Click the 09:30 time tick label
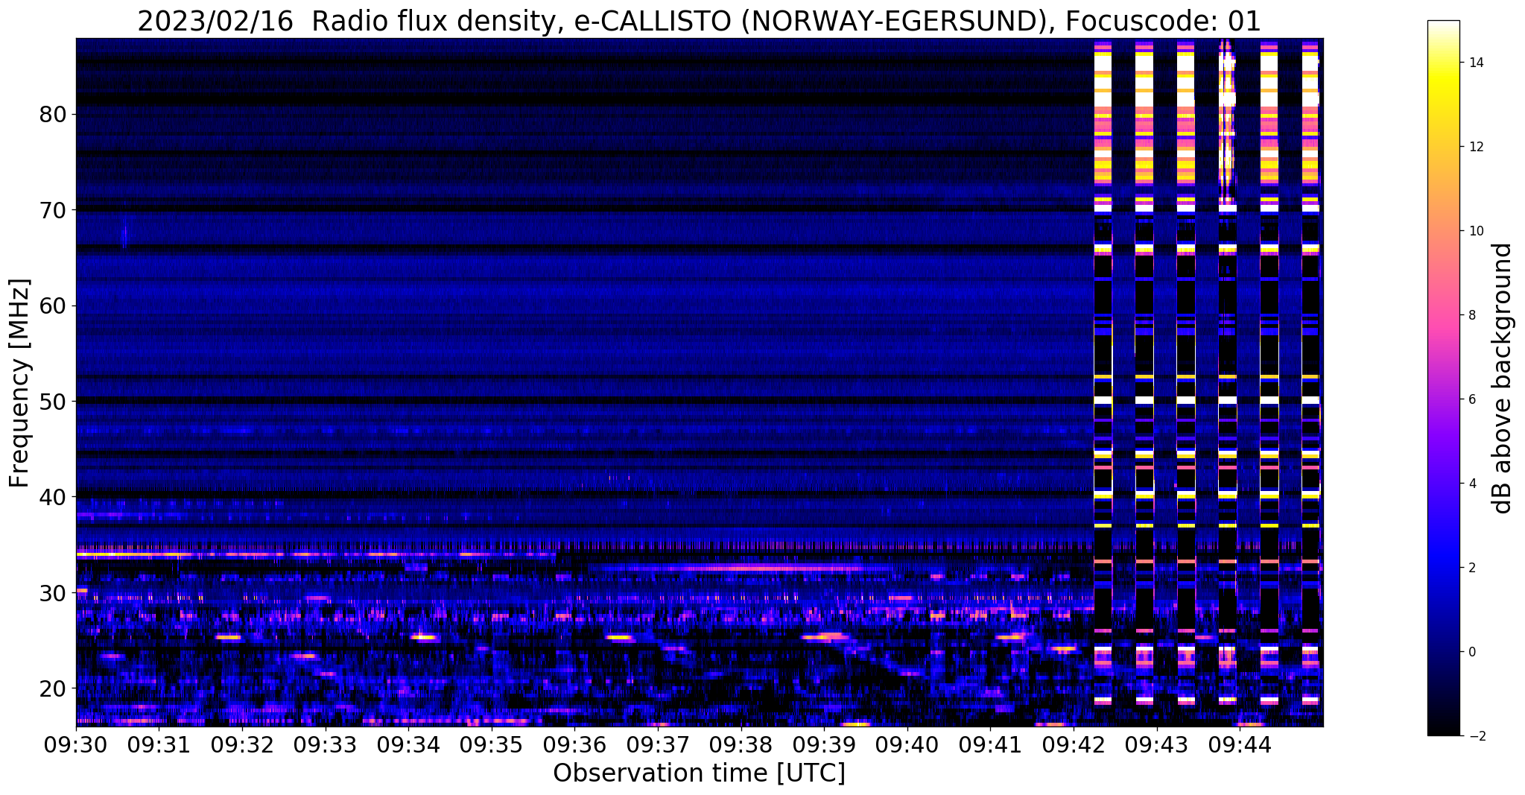The height and width of the screenshot is (795, 1525). tap(76, 745)
